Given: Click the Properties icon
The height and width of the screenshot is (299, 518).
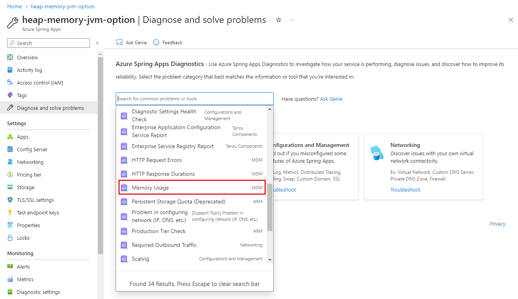Looking at the screenshot, I should click(x=10, y=225).
